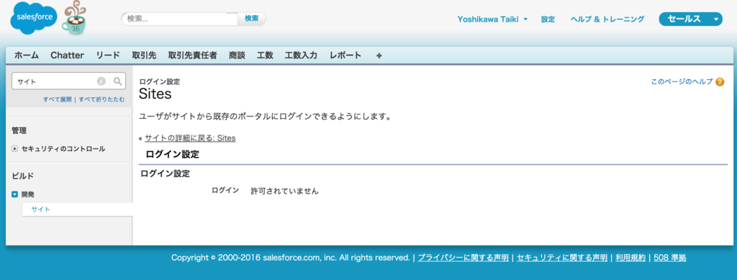The image size is (737, 280).
Task: Click すべて折りたたむ link
Action: [x=102, y=99]
